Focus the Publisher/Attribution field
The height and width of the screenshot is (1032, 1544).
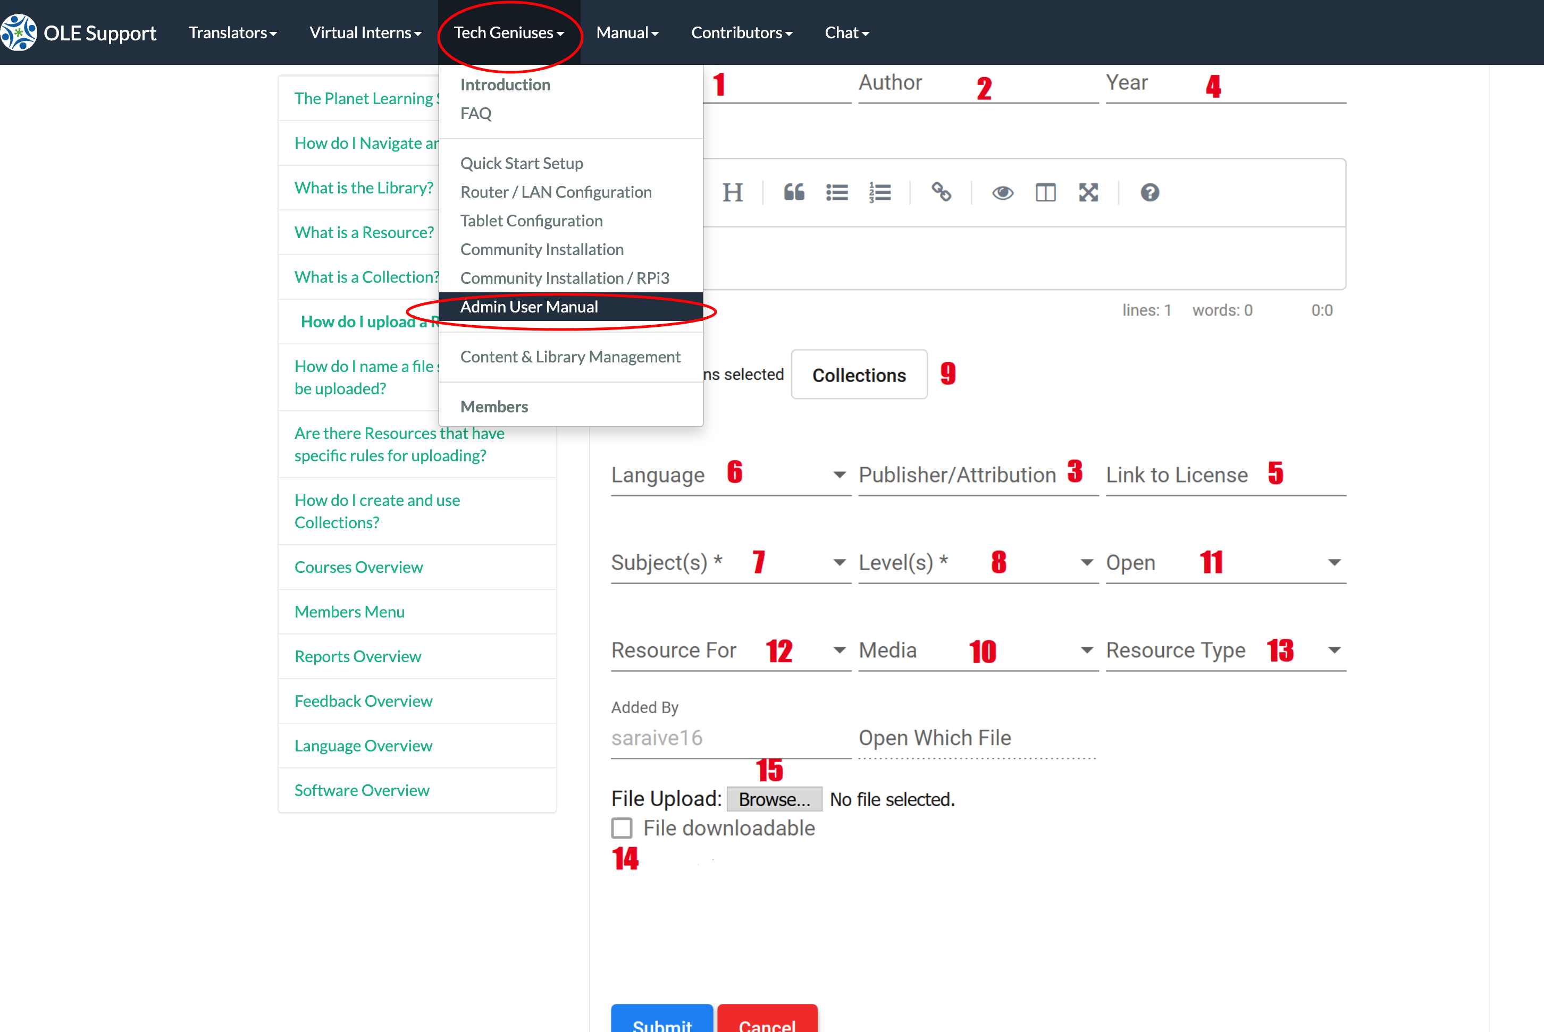(x=978, y=475)
